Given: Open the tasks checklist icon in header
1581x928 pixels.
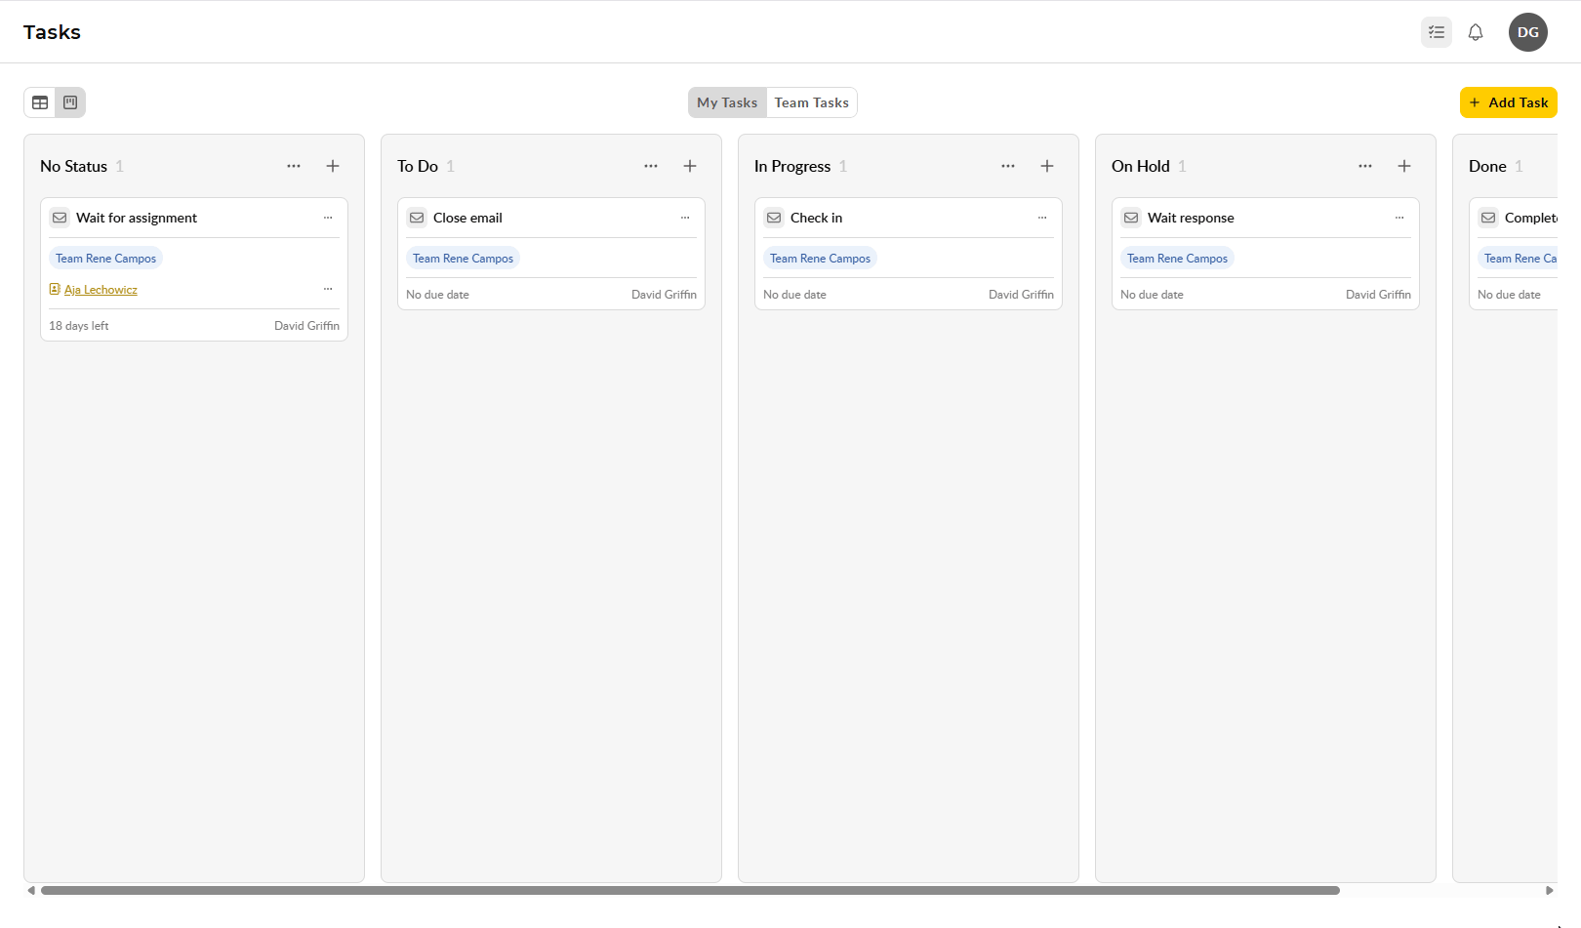Looking at the screenshot, I should 1437,32.
